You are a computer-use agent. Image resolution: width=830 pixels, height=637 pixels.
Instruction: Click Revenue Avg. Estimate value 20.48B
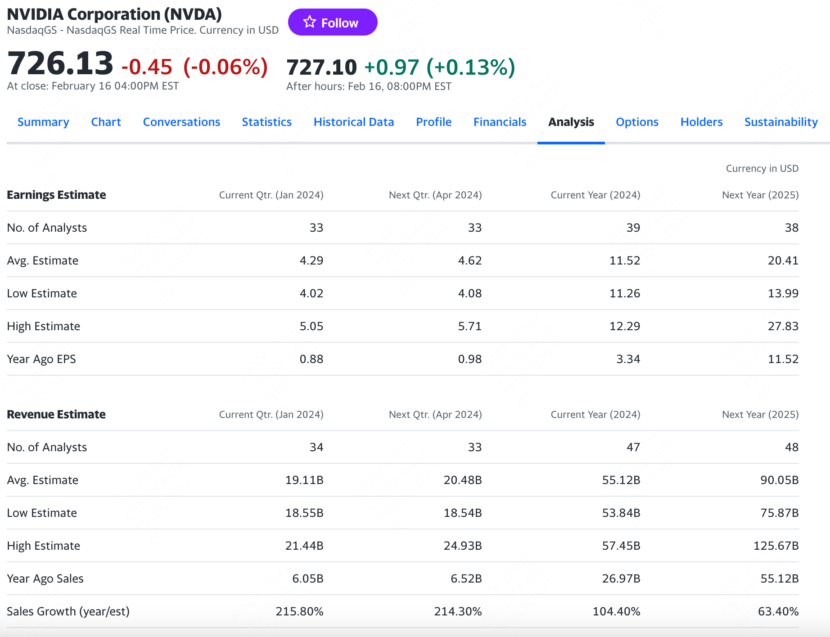463,480
